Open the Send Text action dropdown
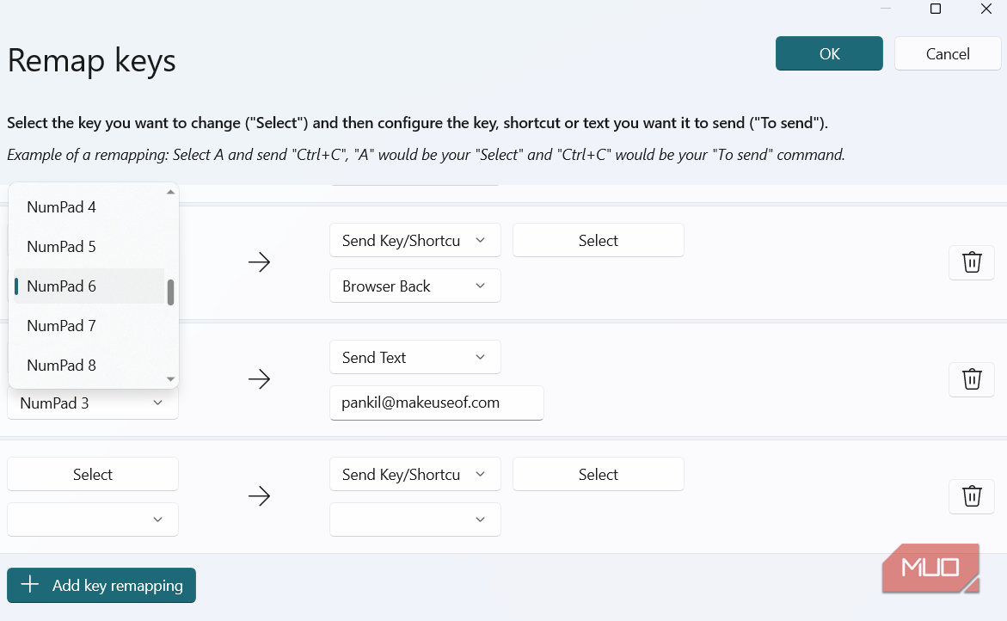Screen dimensions: 1007x621 coord(414,357)
